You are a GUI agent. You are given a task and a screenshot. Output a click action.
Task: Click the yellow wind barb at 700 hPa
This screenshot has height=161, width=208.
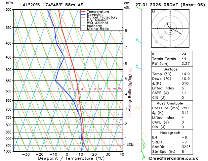(x=139, y=108)
